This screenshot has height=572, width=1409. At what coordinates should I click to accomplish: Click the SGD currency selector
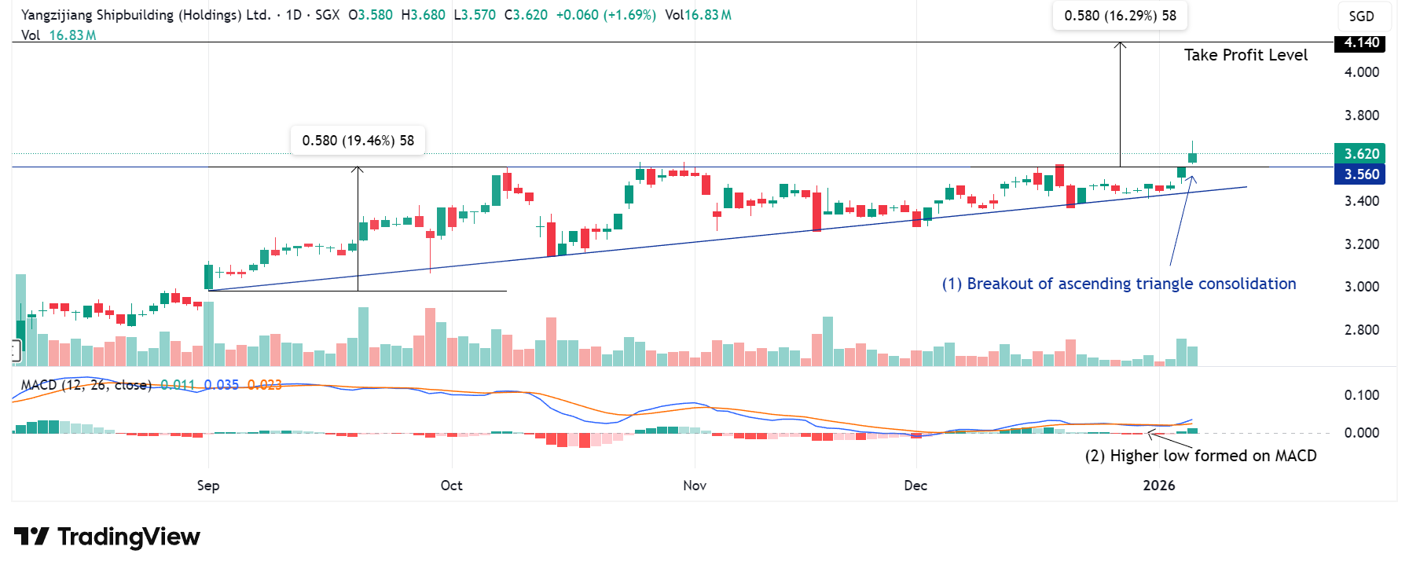pos(1361,16)
